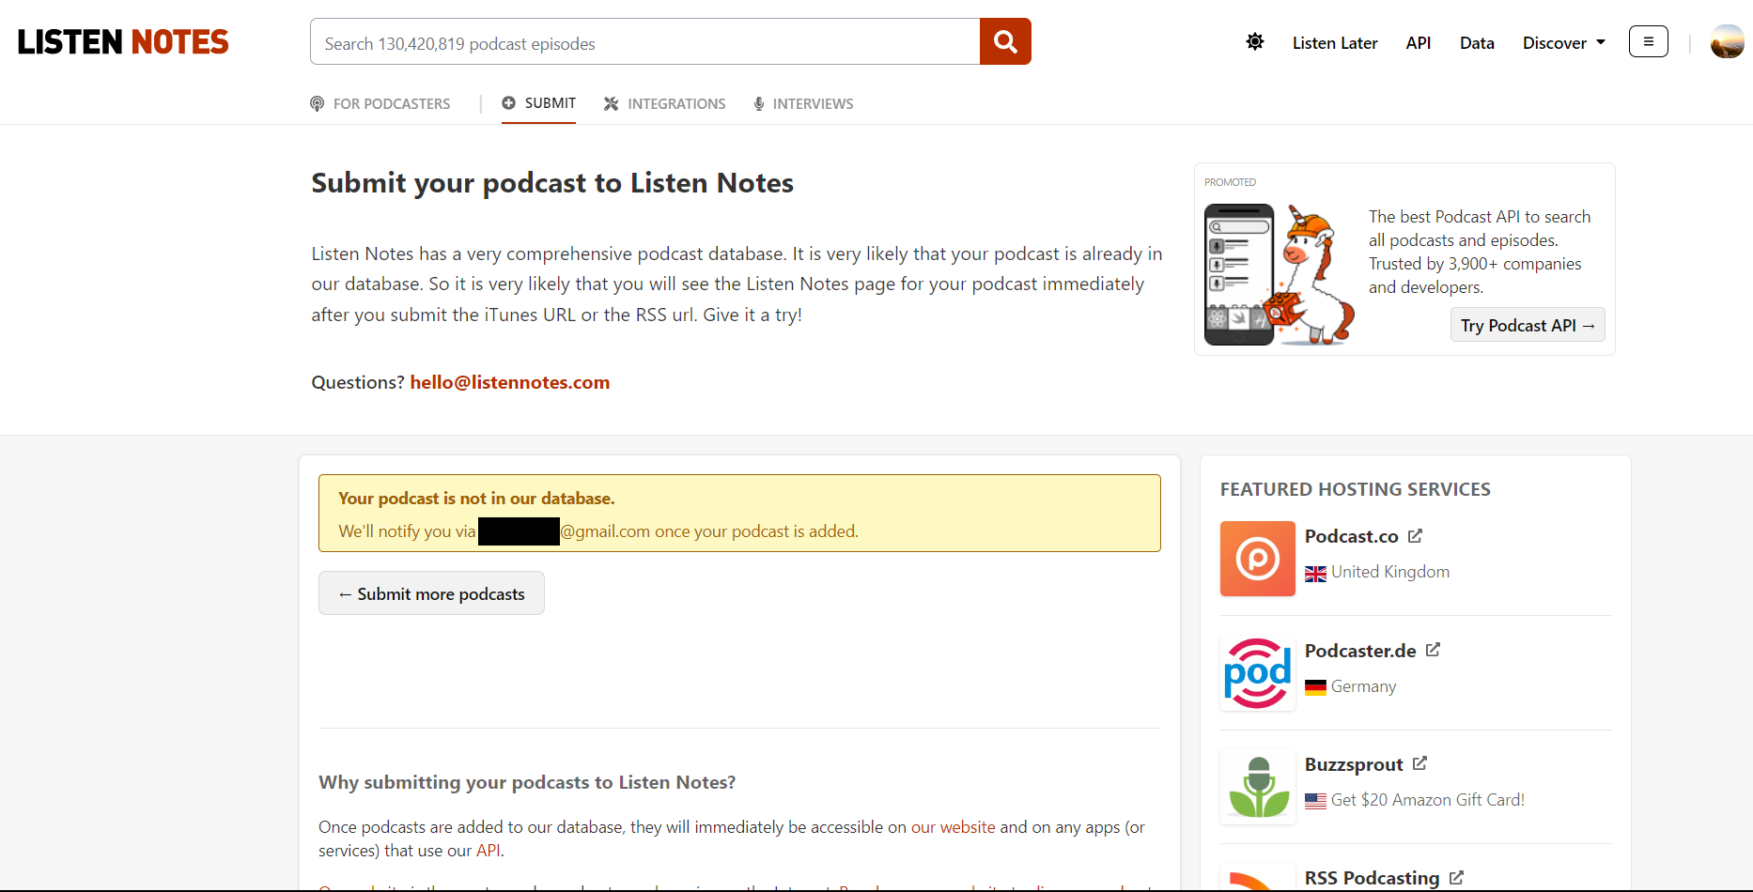
Task: Click Submit more podcasts button
Action: [x=431, y=593]
